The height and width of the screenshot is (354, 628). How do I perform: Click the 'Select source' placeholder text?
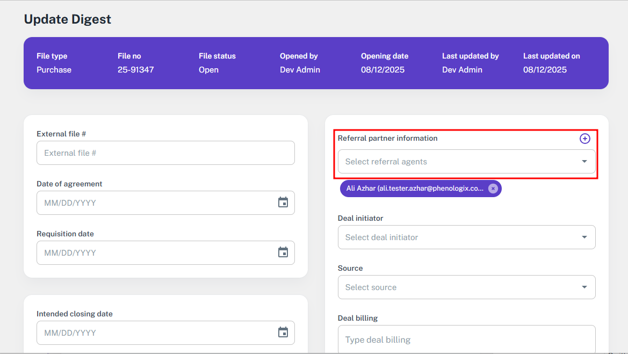[371, 287]
